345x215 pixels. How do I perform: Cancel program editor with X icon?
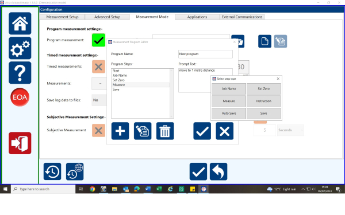pos(224,131)
